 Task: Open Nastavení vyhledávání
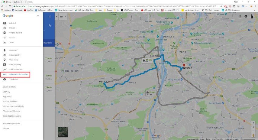(11, 124)
